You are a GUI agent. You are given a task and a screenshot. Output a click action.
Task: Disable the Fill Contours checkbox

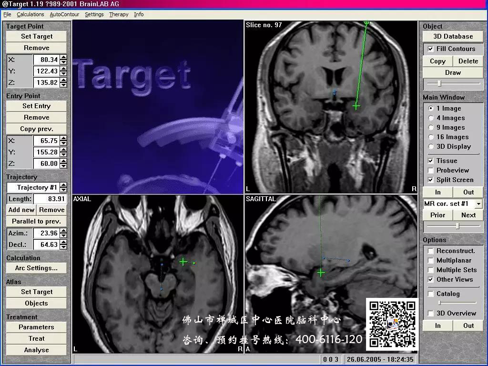[431, 49]
